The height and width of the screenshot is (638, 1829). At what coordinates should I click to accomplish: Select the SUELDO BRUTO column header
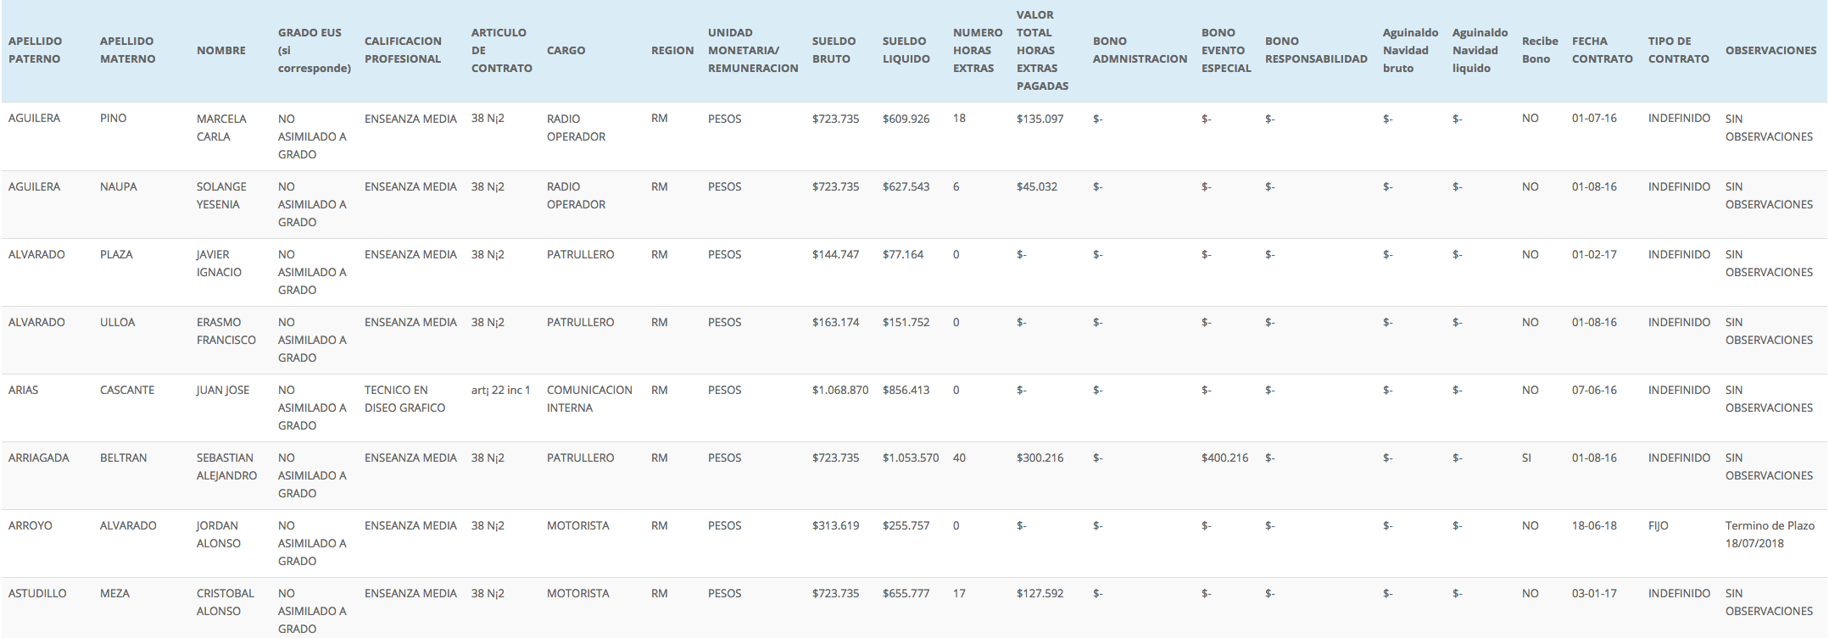pyautogui.click(x=834, y=50)
